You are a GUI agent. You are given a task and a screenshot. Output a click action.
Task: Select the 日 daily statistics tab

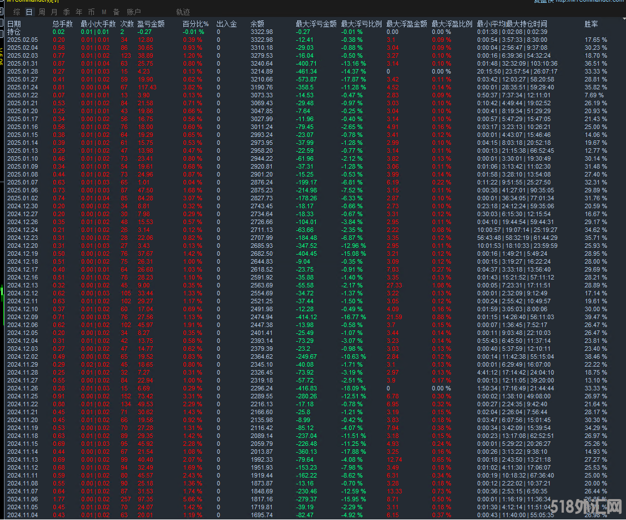point(29,12)
